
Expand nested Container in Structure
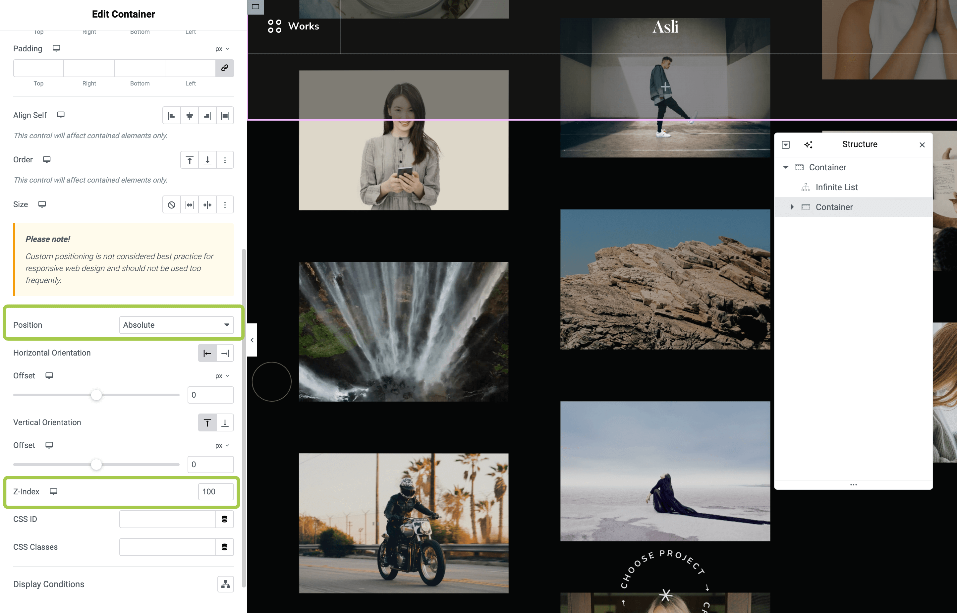point(792,207)
